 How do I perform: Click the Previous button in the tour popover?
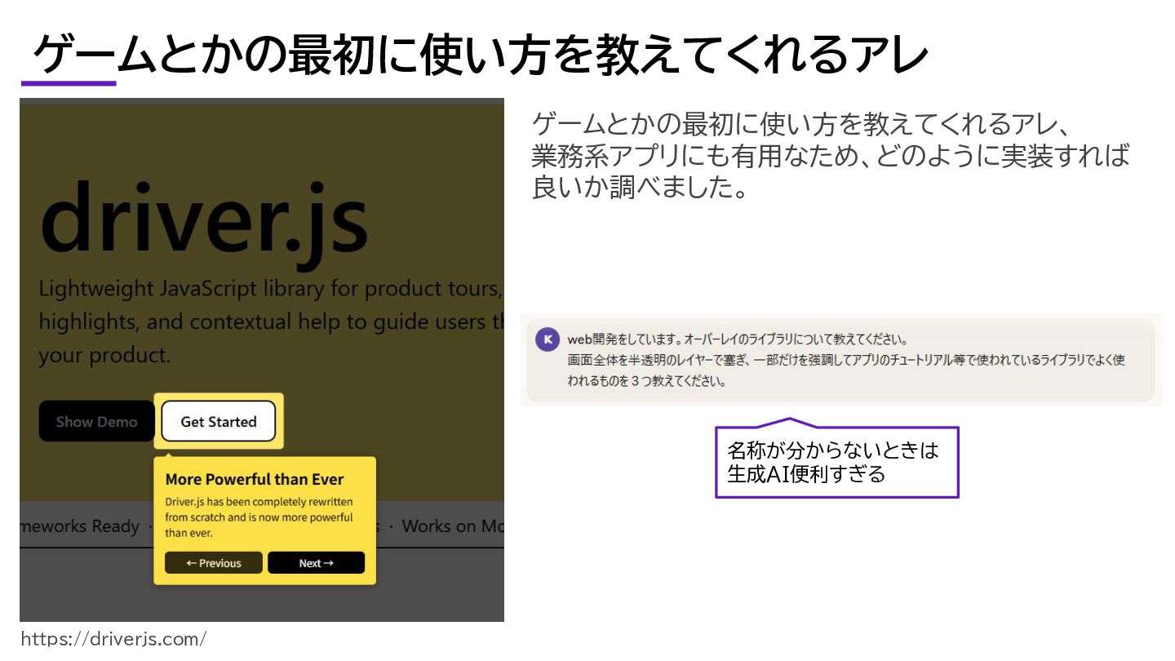point(214,563)
